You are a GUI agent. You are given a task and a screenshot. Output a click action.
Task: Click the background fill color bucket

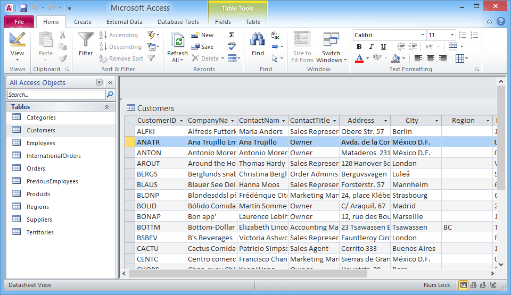pos(395,58)
